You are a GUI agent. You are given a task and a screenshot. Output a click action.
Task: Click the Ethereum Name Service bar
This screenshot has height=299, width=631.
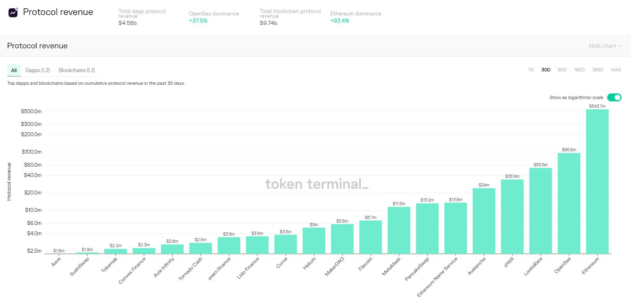coord(456,228)
